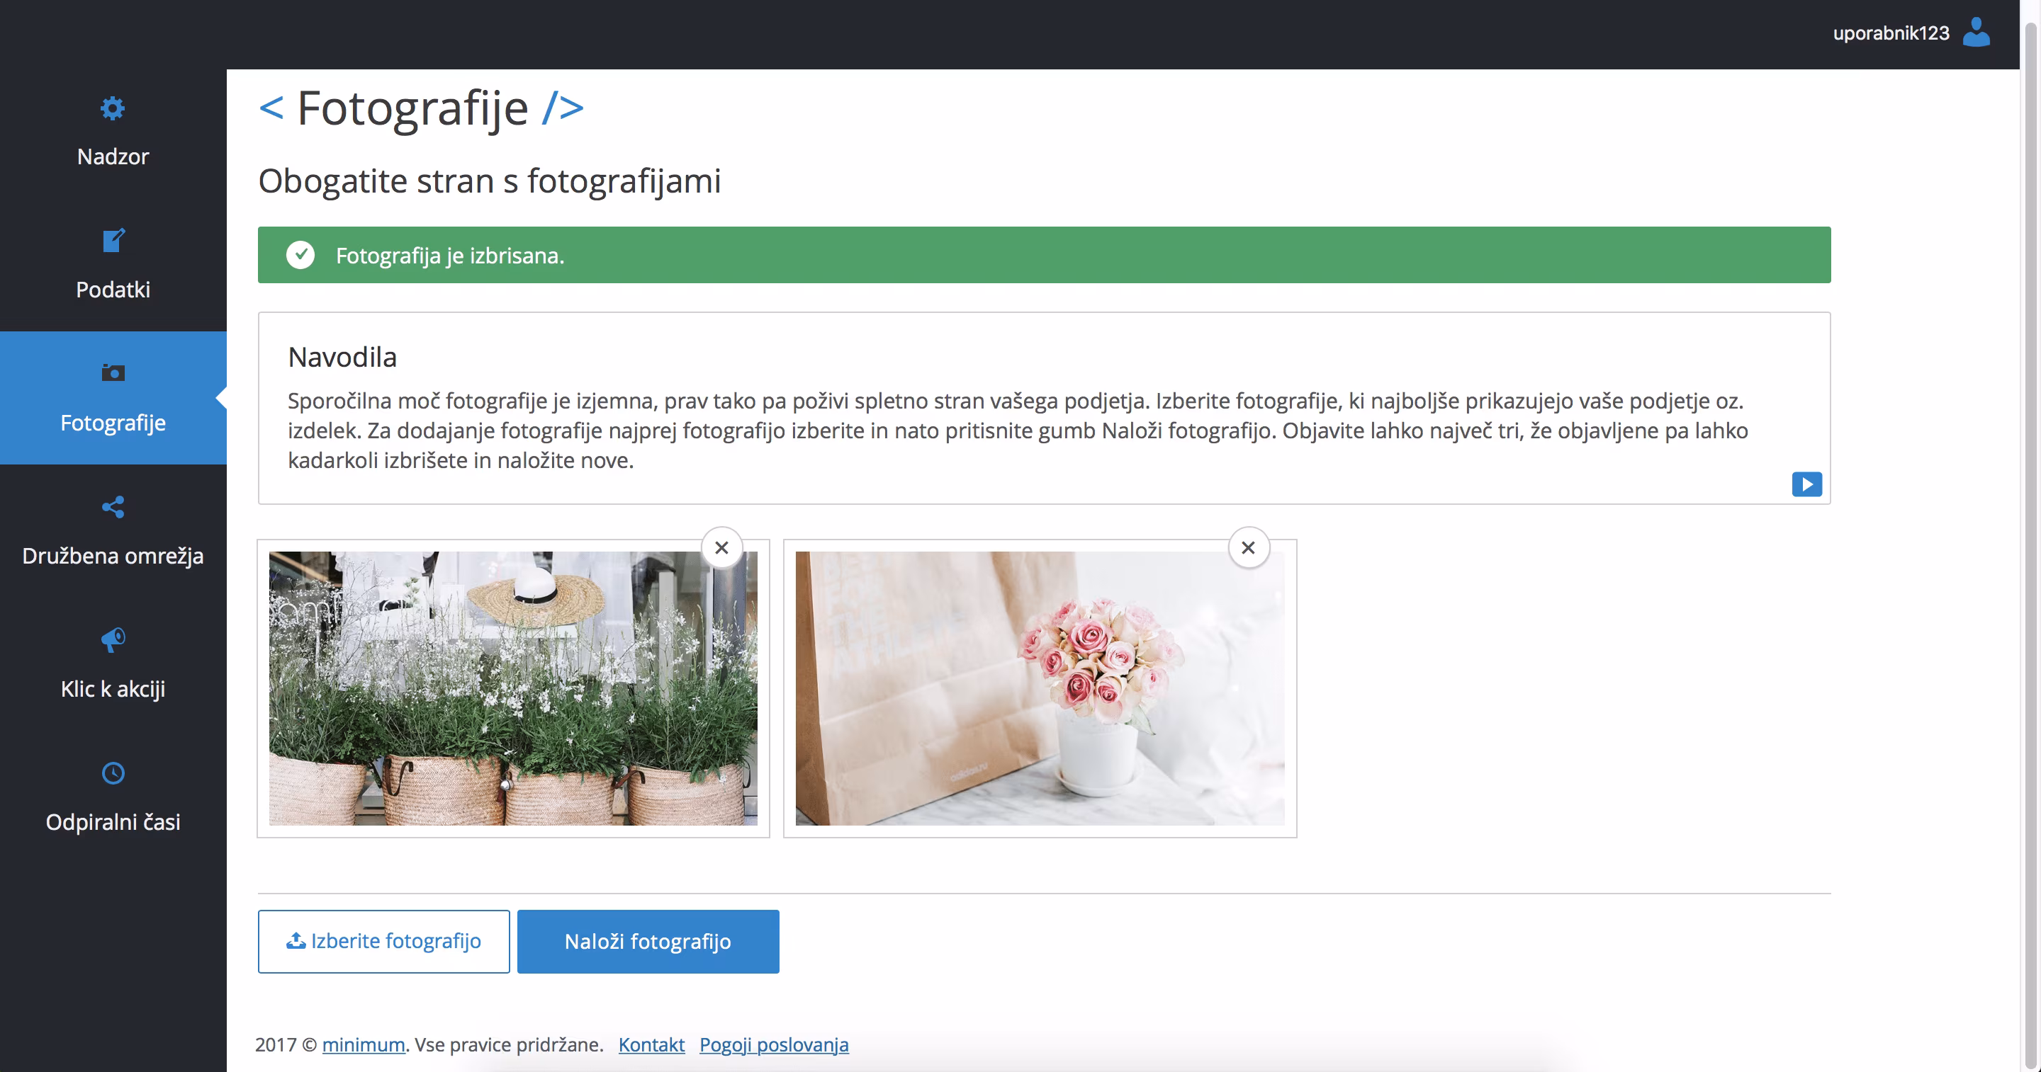2041x1072 pixels.
Task: Remove the pink roses photo
Action: click(1248, 548)
